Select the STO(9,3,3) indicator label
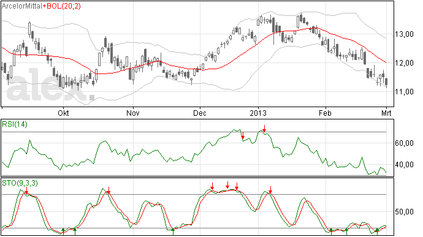The width and height of the screenshot is (423, 237). click(20, 183)
